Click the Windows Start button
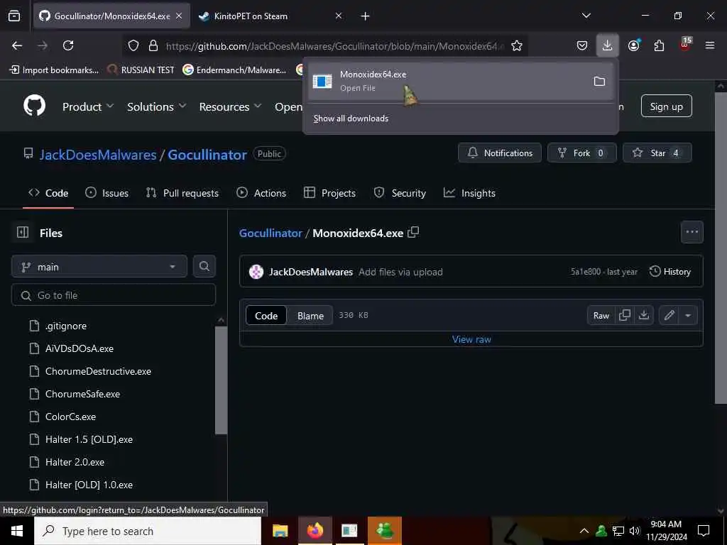This screenshot has height=545, width=727. point(17,531)
